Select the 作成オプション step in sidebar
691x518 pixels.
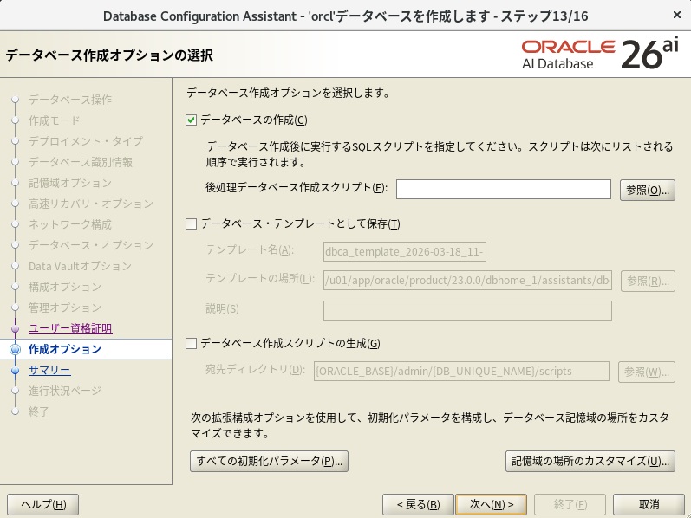click(65, 349)
